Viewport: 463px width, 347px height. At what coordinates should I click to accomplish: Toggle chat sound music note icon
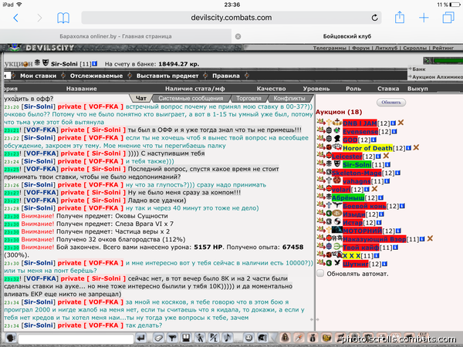tap(227, 338)
